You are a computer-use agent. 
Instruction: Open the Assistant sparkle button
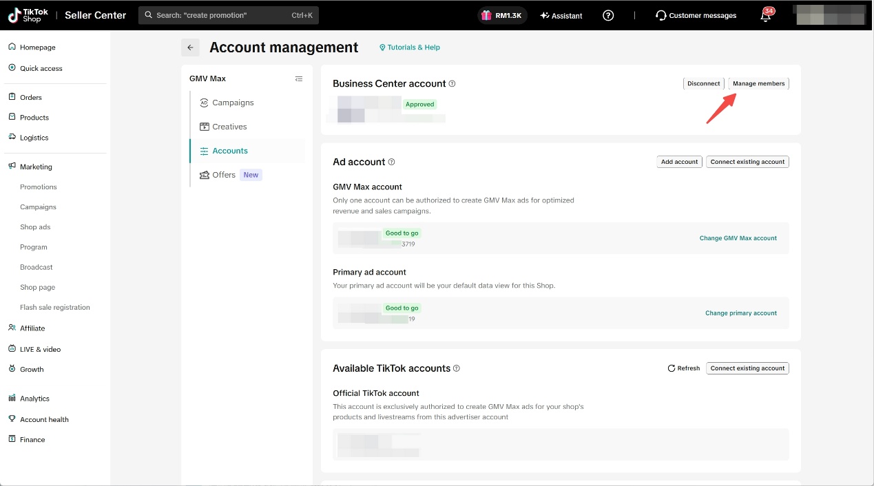pos(561,15)
